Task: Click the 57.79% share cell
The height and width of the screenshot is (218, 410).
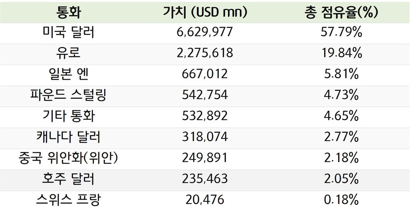Action: (x=341, y=33)
